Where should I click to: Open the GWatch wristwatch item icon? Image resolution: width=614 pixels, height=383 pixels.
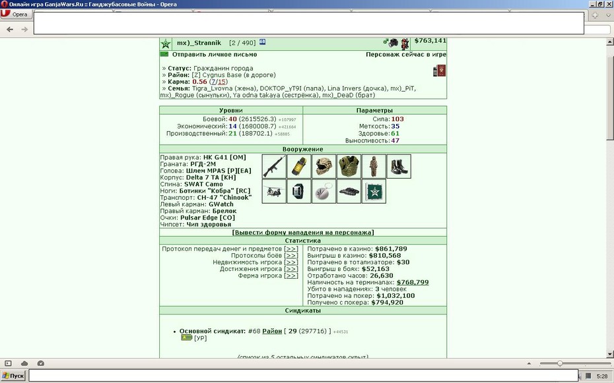(299, 191)
